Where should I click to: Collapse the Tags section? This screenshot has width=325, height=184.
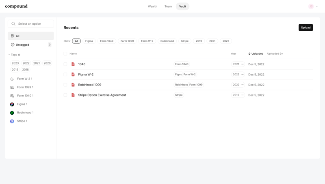point(9,55)
